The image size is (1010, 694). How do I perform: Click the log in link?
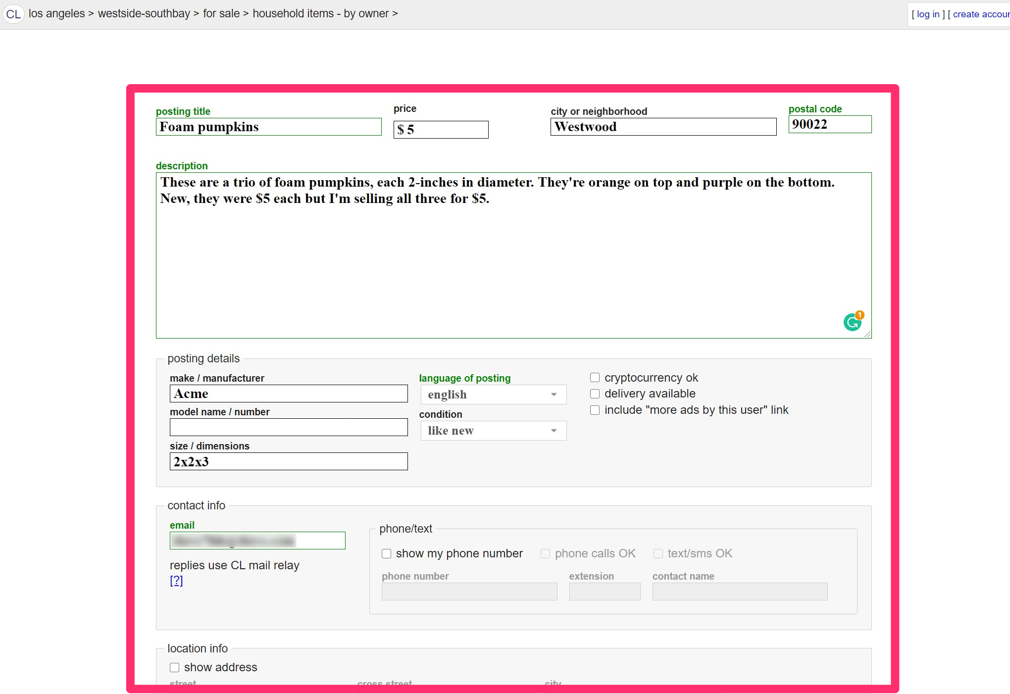pos(928,14)
